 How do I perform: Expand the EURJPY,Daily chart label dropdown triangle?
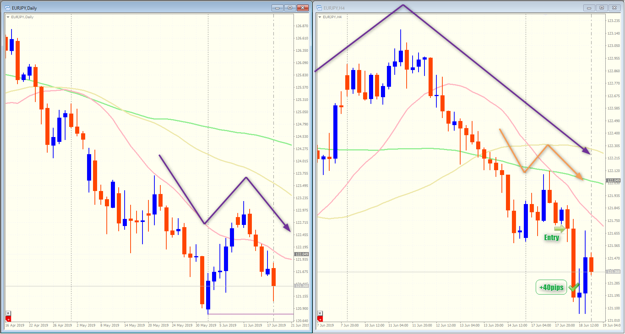[8, 17]
